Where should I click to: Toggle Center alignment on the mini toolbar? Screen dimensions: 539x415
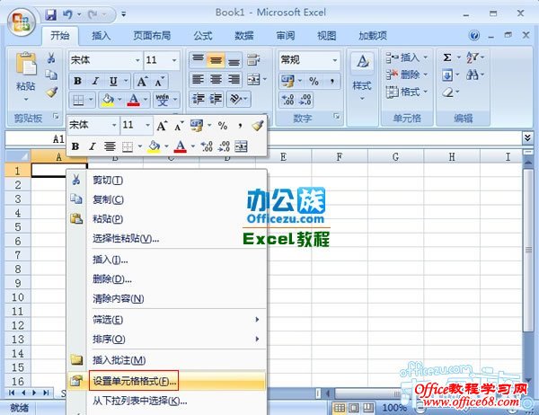pos(110,146)
